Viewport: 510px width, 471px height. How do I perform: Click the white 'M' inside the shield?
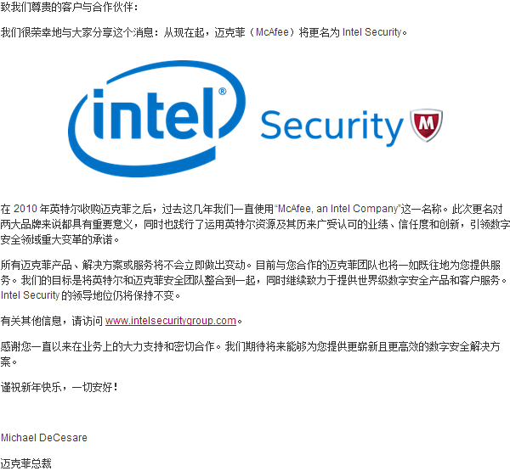click(x=426, y=123)
